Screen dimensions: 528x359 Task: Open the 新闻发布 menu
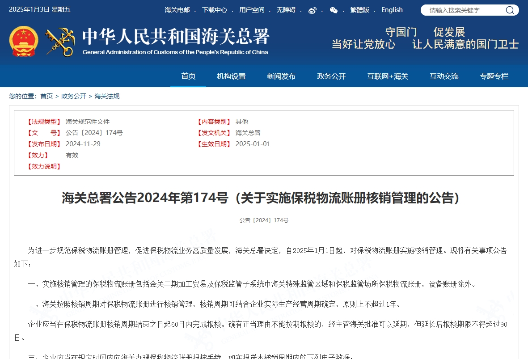click(281, 76)
